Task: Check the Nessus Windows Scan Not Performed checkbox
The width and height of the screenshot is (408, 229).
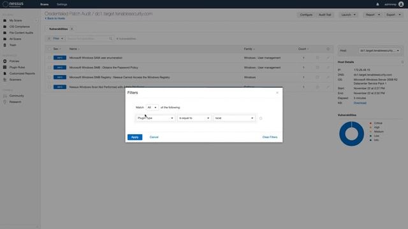Action: (50, 87)
